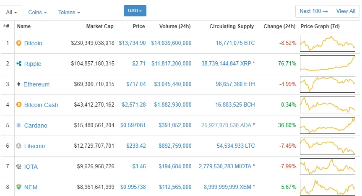Click the IOTA logo icon
362x196 pixels.
click(19, 166)
